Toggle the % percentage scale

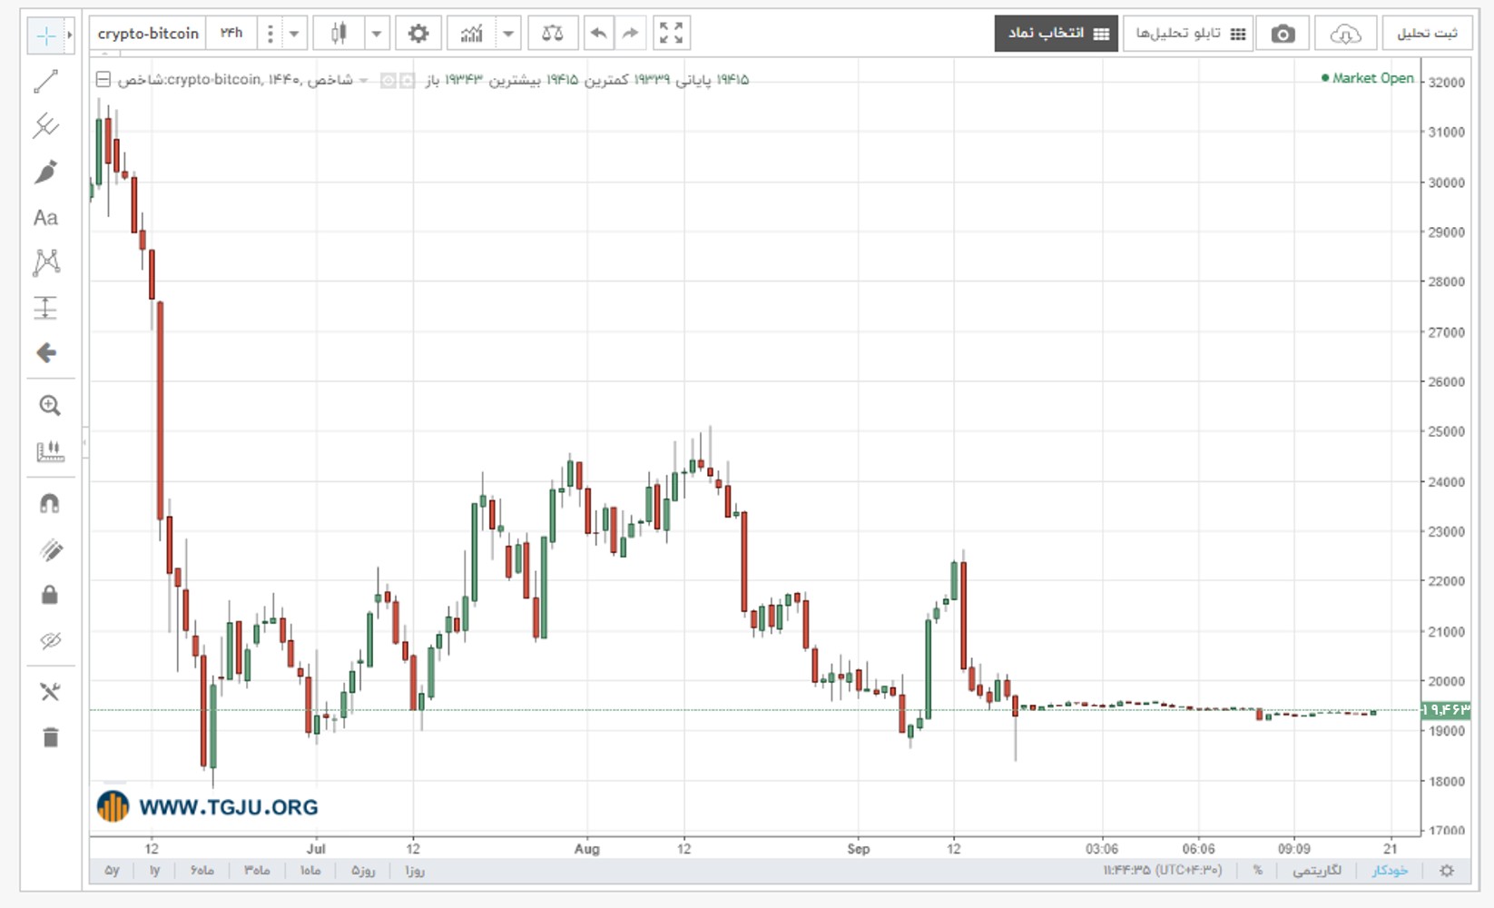coord(1258,870)
